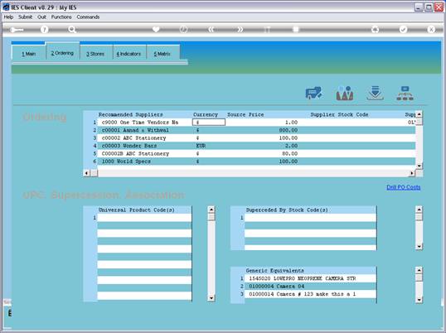Click the Currency field for One Time Vendors

209,123
